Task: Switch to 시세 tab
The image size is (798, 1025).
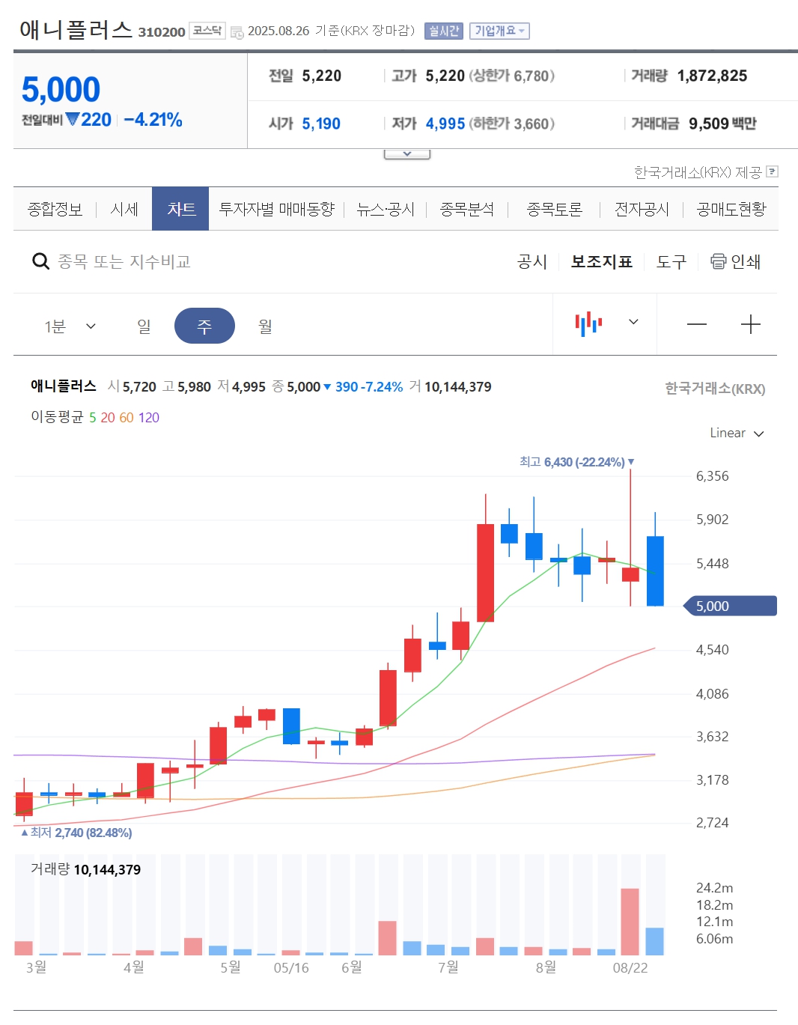Action: tap(124, 209)
